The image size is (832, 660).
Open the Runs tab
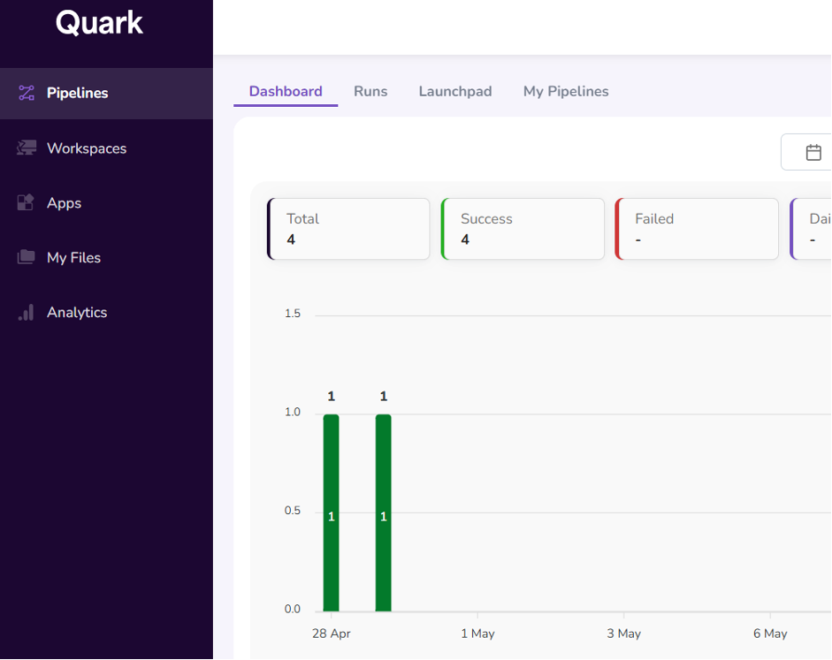(x=370, y=91)
